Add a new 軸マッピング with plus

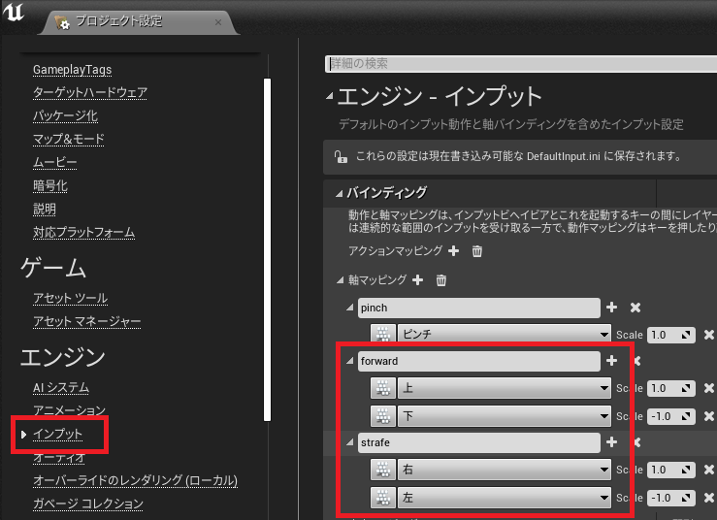tap(417, 280)
